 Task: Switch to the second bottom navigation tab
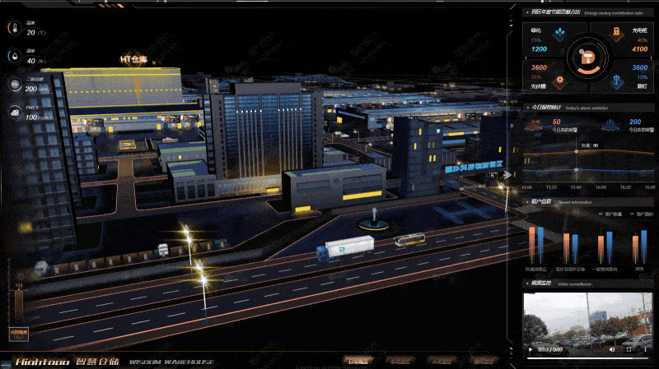[400, 361]
